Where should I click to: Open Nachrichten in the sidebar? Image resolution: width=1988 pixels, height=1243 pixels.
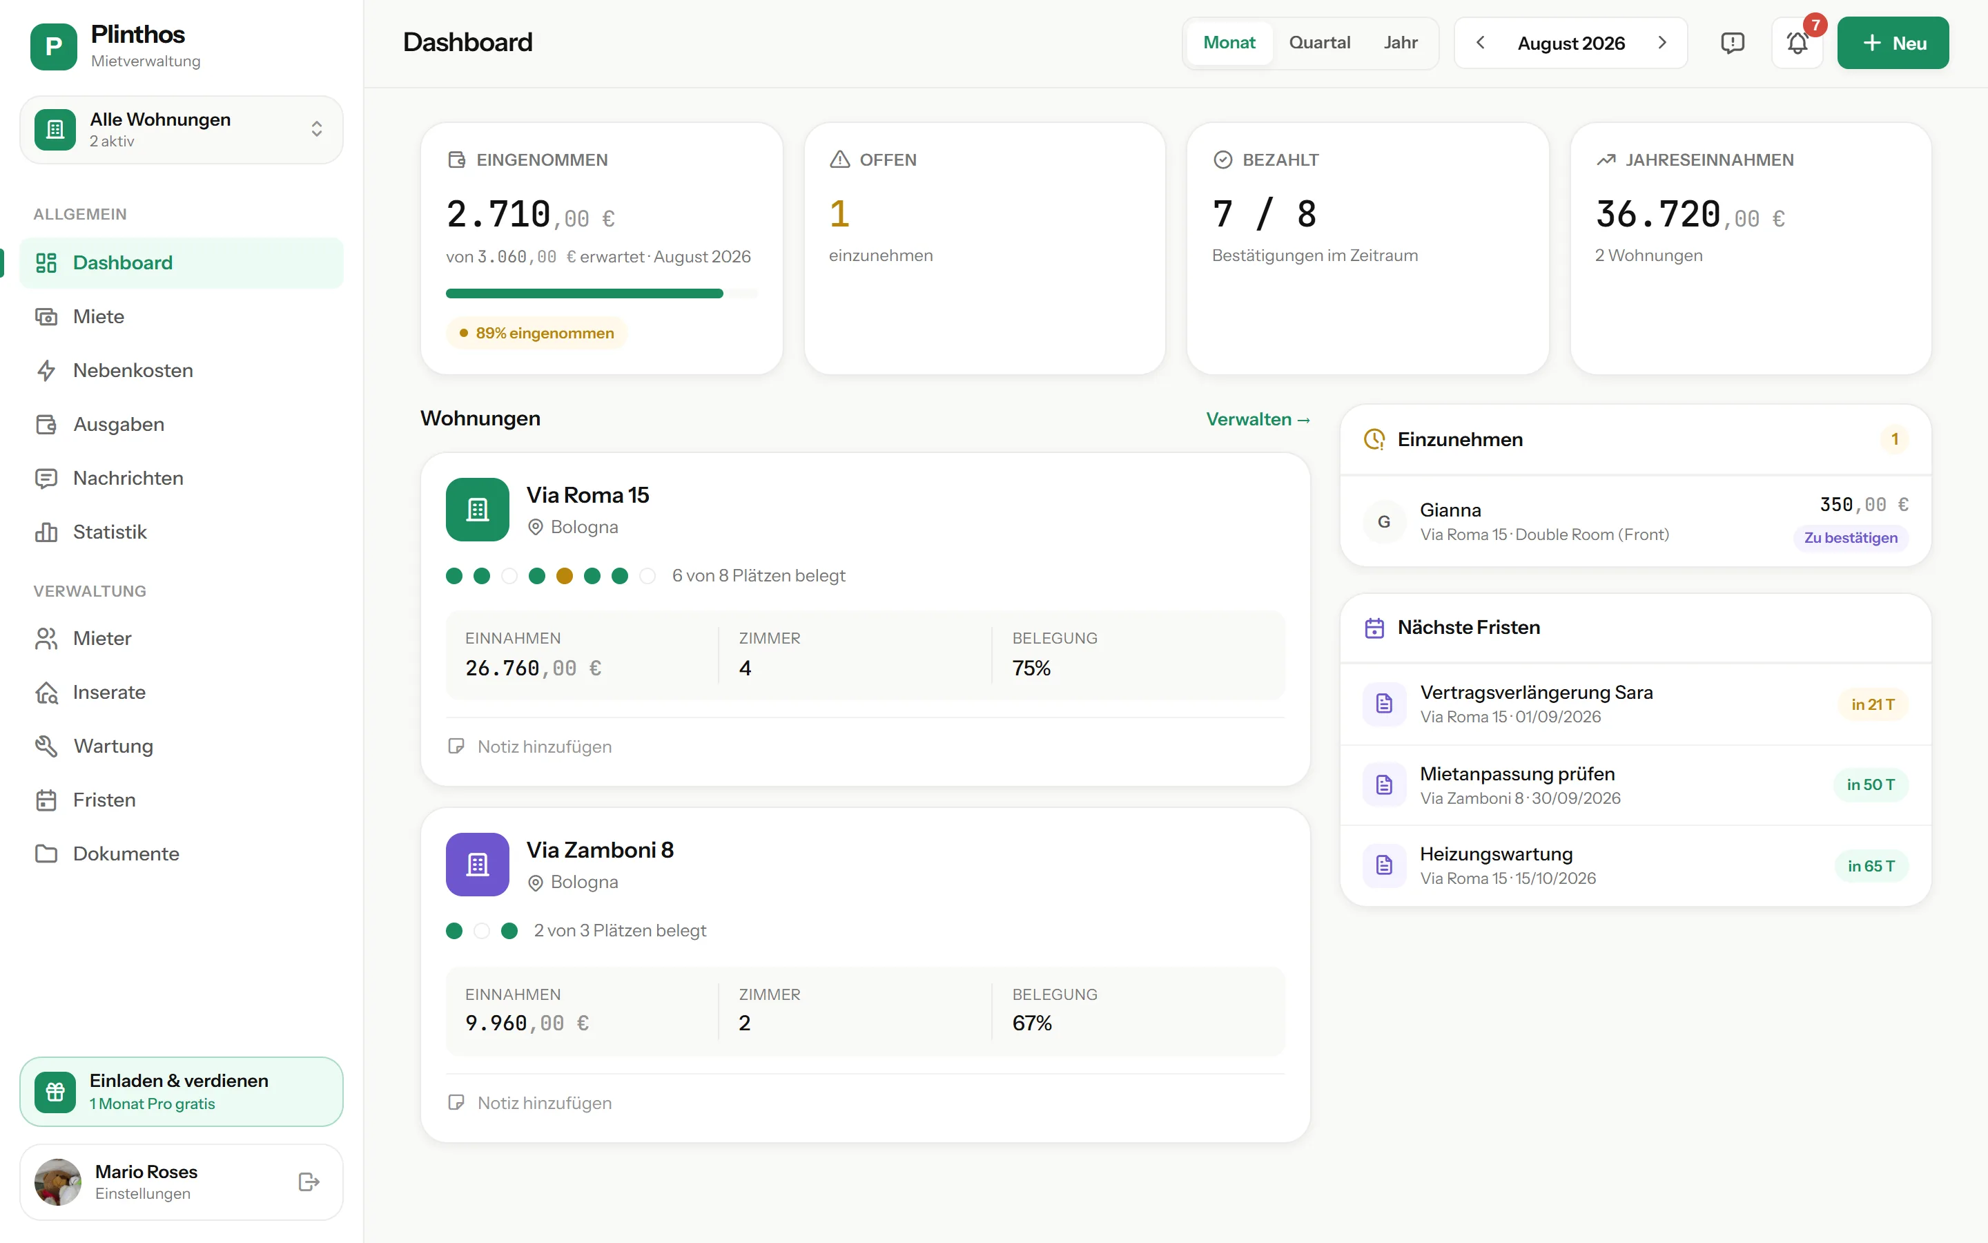pyautogui.click(x=182, y=478)
